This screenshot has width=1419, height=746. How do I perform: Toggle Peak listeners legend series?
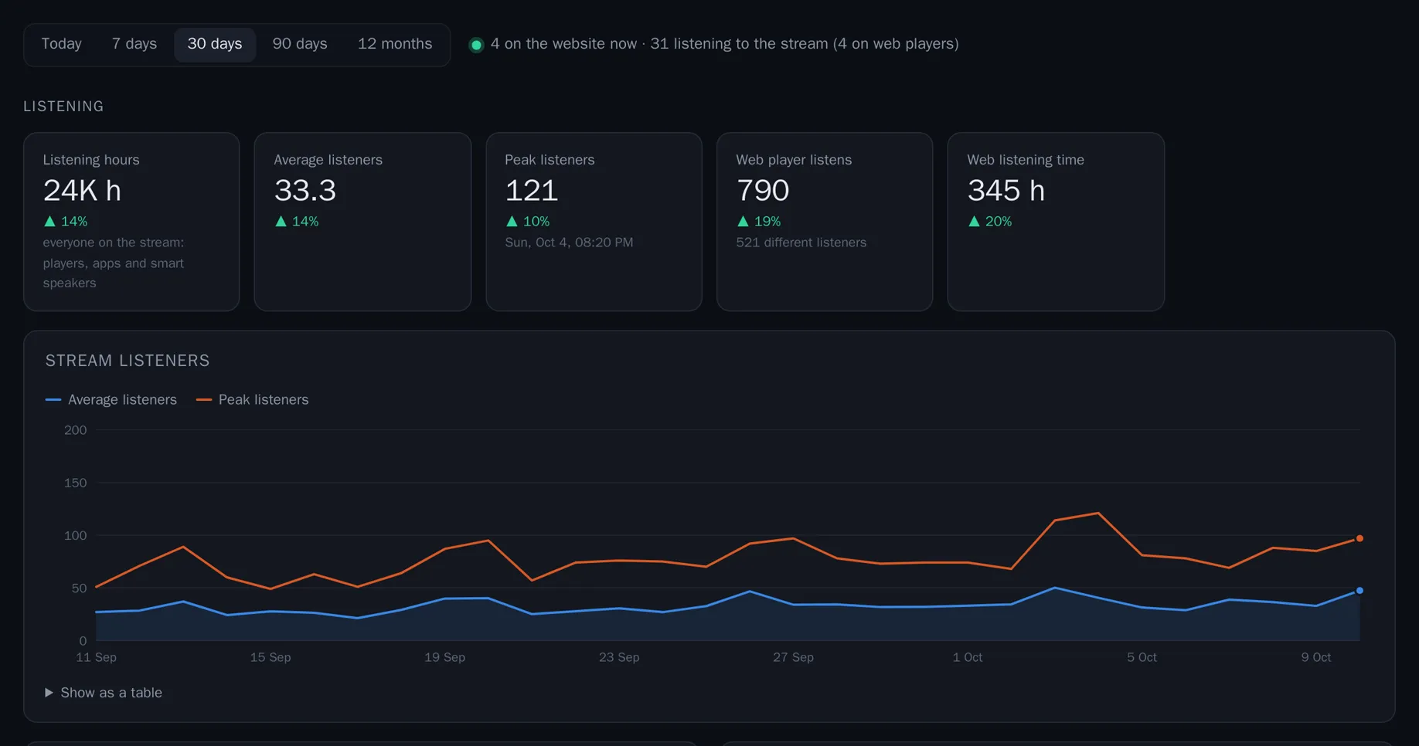[253, 399]
